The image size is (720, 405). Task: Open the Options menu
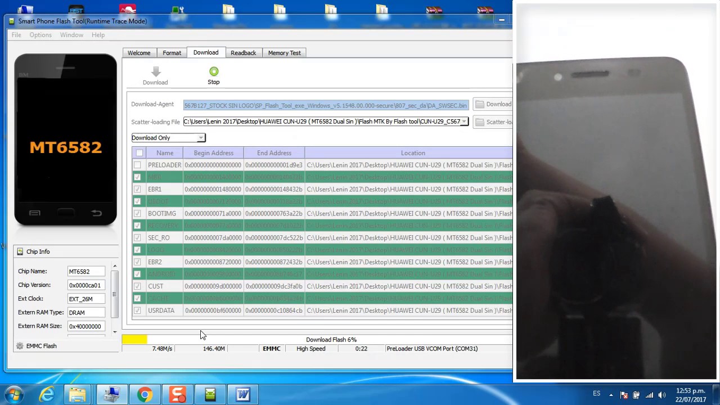pyautogui.click(x=40, y=35)
